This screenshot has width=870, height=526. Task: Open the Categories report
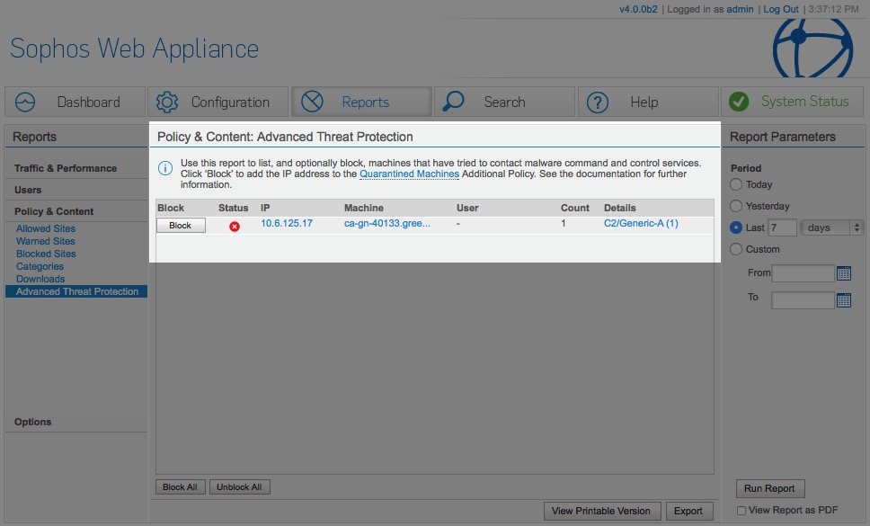[40, 266]
